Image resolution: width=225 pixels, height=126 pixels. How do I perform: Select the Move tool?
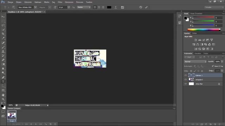coord(3,17)
